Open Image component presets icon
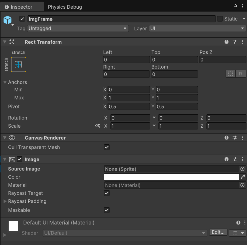Screen dimensions: 247x245 pos(235,159)
